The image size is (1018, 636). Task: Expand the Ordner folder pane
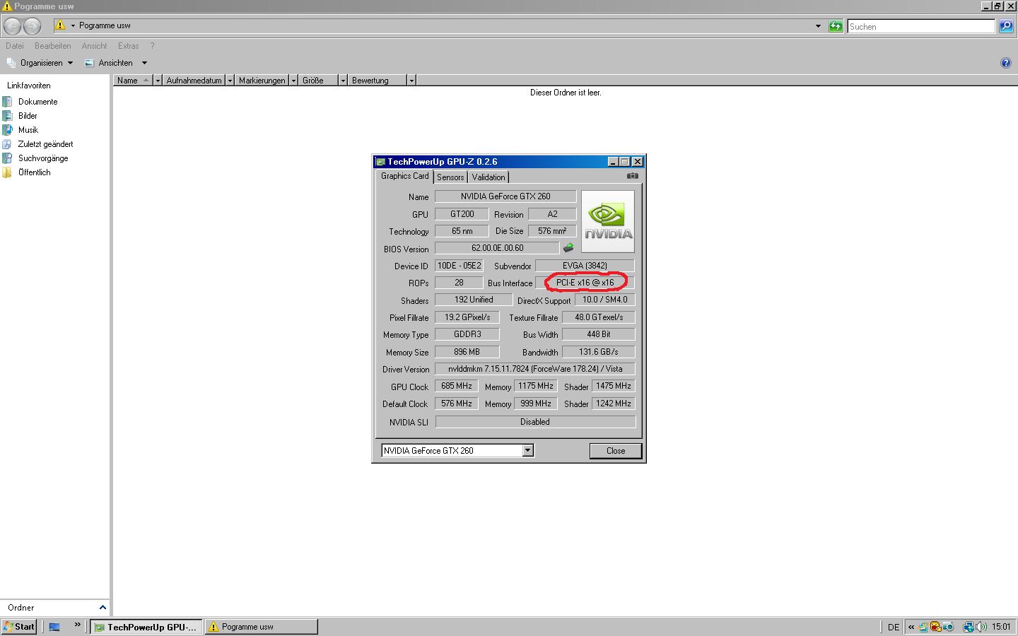coord(103,607)
